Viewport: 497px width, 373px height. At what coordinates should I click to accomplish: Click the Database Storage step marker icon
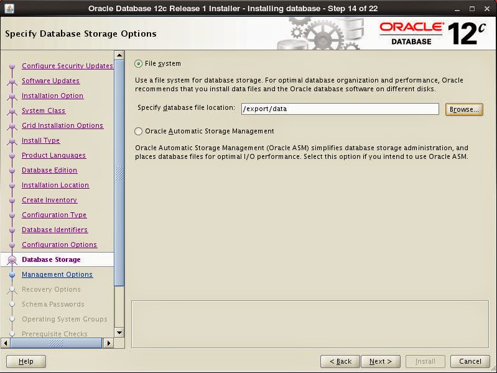[12, 260]
